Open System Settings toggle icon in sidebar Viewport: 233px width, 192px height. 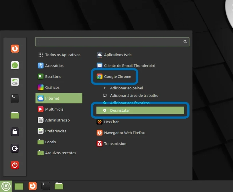click(x=15, y=82)
